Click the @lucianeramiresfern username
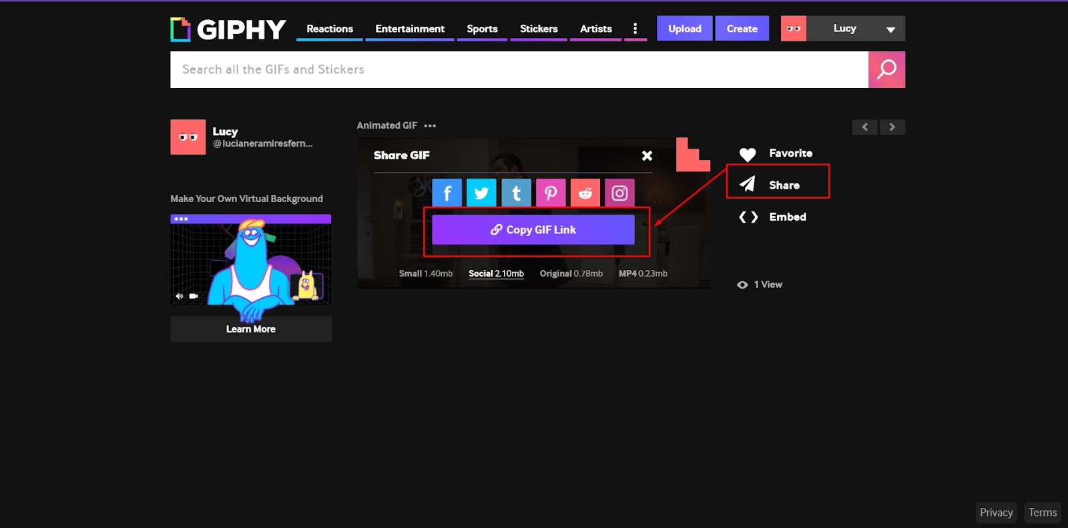 262,143
